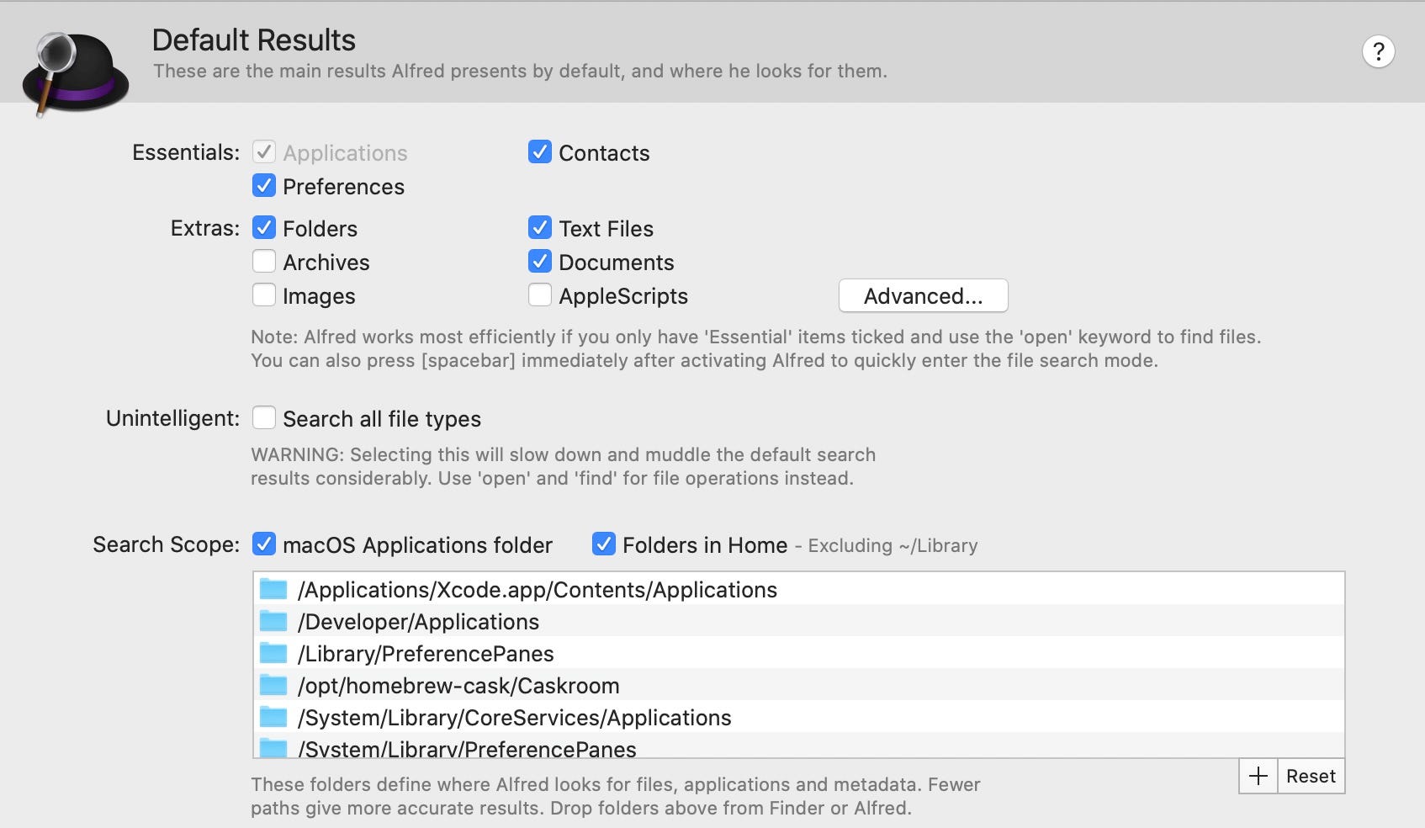Open help with the question mark button
Image resolution: width=1425 pixels, height=828 pixels.
tap(1378, 52)
